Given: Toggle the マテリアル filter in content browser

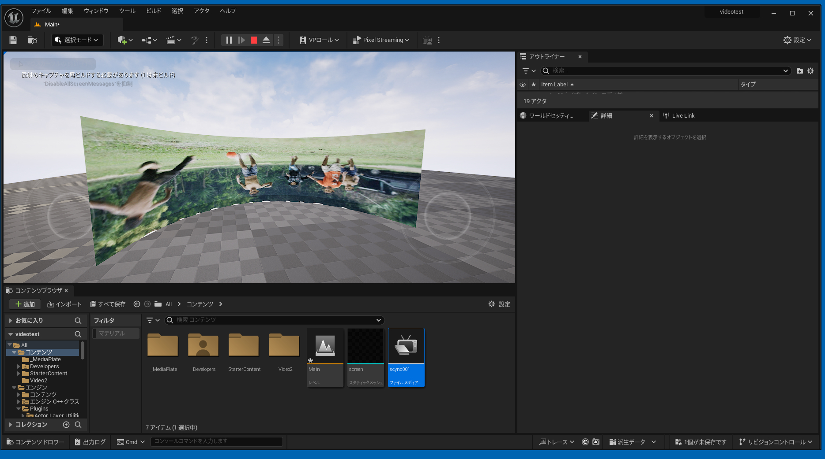Looking at the screenshot, I should [x=116, y=333].
